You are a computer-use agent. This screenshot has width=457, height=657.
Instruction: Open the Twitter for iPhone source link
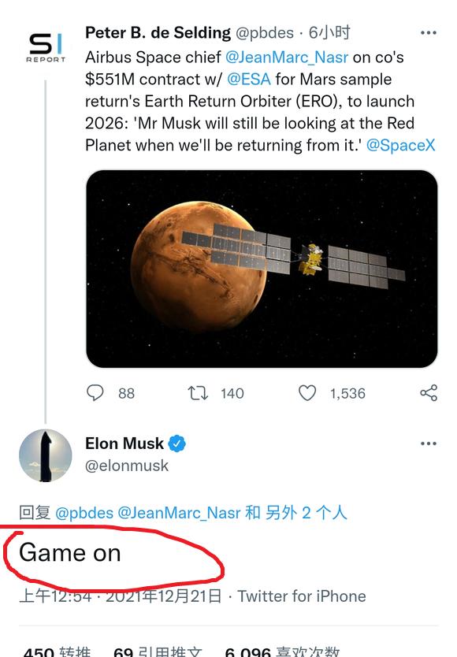pyautogui.click(x=302, y=596)
